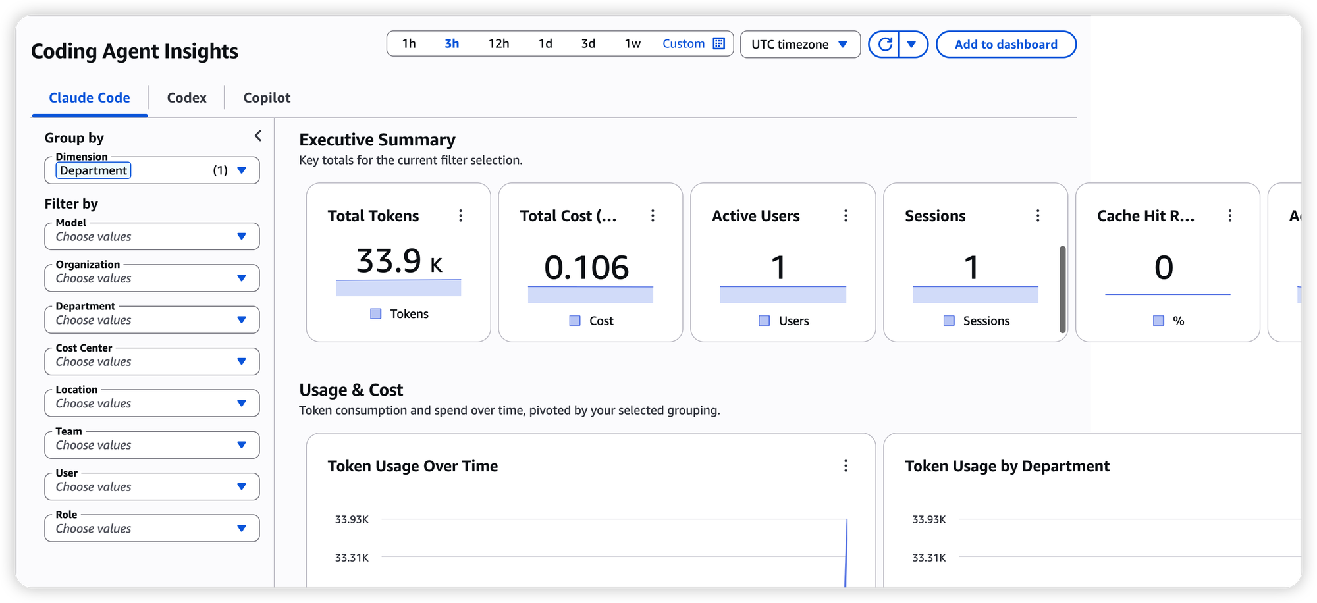Expand the Model filter dropdown

[x=152, y=236]
